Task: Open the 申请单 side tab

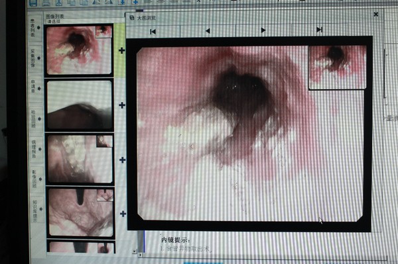Action: (35, 88)
